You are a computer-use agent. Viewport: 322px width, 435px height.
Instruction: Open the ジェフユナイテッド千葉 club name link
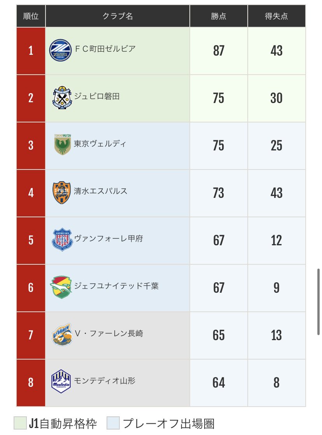coord(116,286)
